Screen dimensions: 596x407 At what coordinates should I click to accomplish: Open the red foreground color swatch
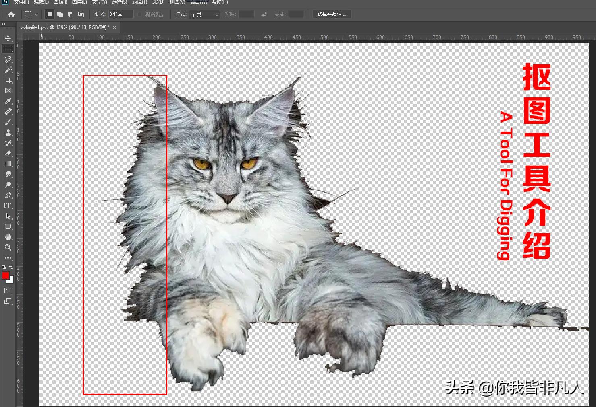6,276
